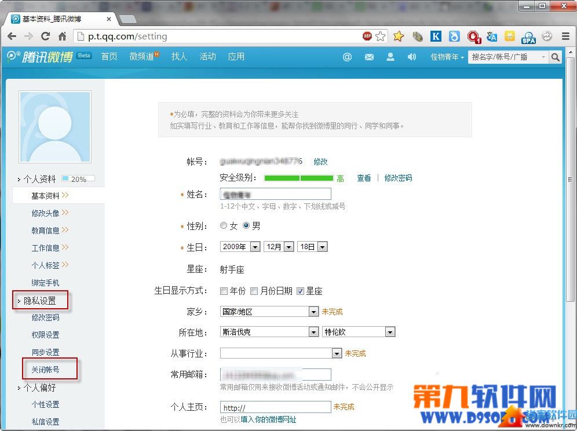Image resolution: width=577 pixels, height=431 pixels.
Task: Open the private messages envelope icon
Action: pos(369,57)
